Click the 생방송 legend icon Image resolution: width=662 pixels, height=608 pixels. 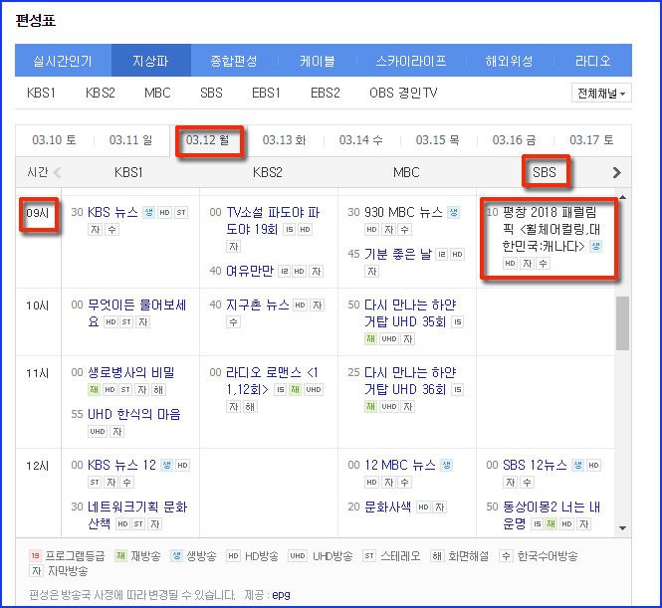tap(176, 555)
